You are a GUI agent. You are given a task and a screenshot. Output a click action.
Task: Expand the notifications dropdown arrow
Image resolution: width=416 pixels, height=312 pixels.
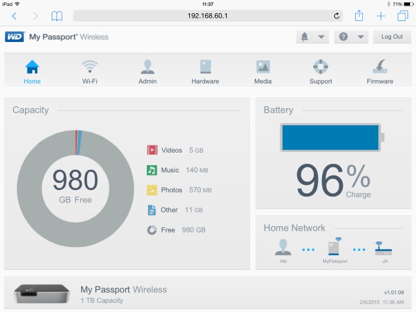pyautogui.click(x=321, y=37)
